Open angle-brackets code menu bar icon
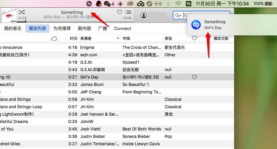This screenshot has width=277, height=149. [x=158, y=3]
